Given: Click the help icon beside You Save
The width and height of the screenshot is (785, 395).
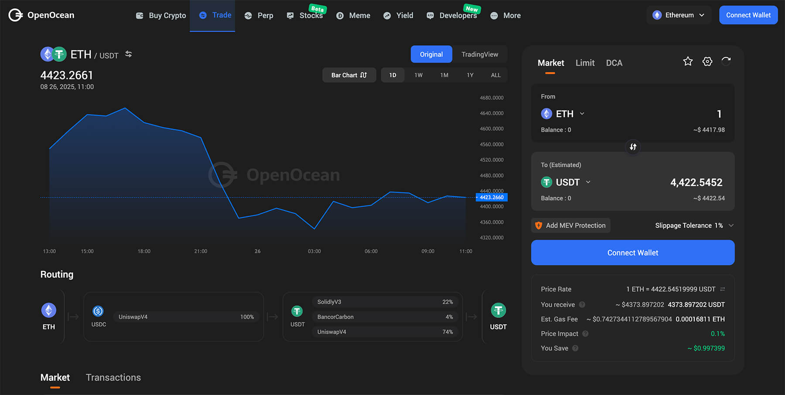Looking at the screenshot, I should 575,348.
